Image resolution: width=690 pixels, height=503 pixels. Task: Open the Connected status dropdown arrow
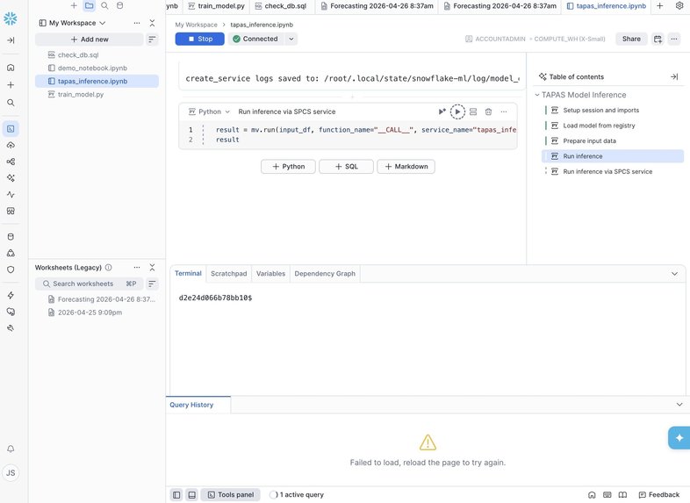(291, 40)
